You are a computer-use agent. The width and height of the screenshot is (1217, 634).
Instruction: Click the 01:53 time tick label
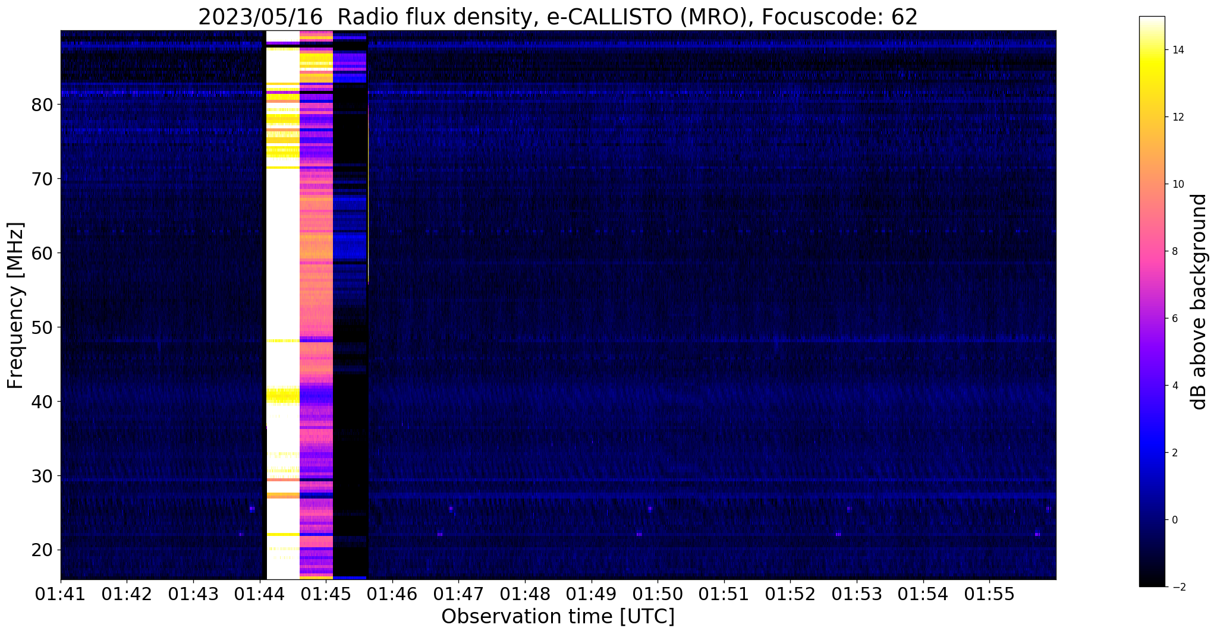pyautogui.click(x=857, y=594)
